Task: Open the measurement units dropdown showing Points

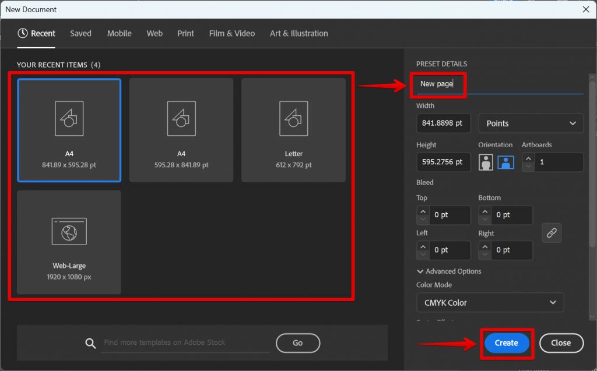Action: 531,123
